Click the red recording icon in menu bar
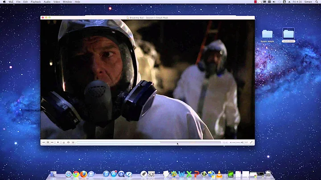Image resolution: width=321 pixels, height=180 pixels. [255, 2]
